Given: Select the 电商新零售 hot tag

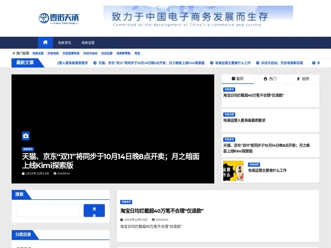Looking at the screenshot, I should click(x=124, y=53).
